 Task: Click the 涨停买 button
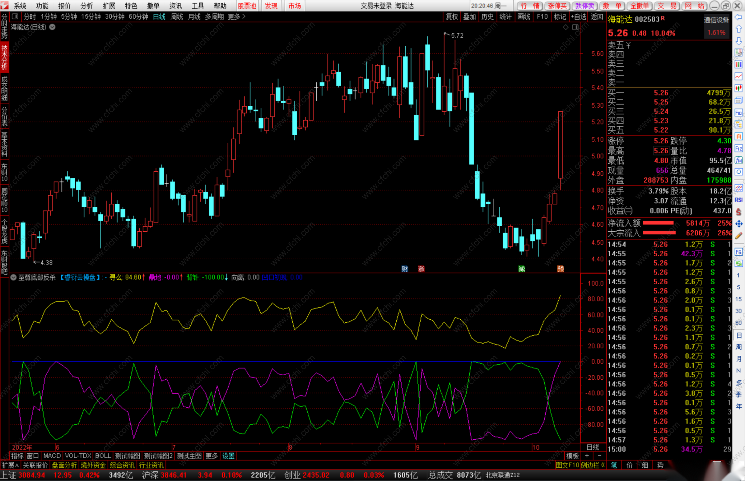pos(557,6)
